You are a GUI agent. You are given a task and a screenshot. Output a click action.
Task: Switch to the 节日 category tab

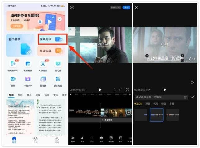(x=47, y=95)
